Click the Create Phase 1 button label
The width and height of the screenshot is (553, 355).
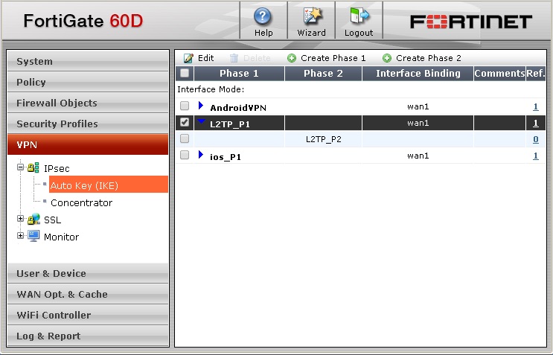click(333, 58)
